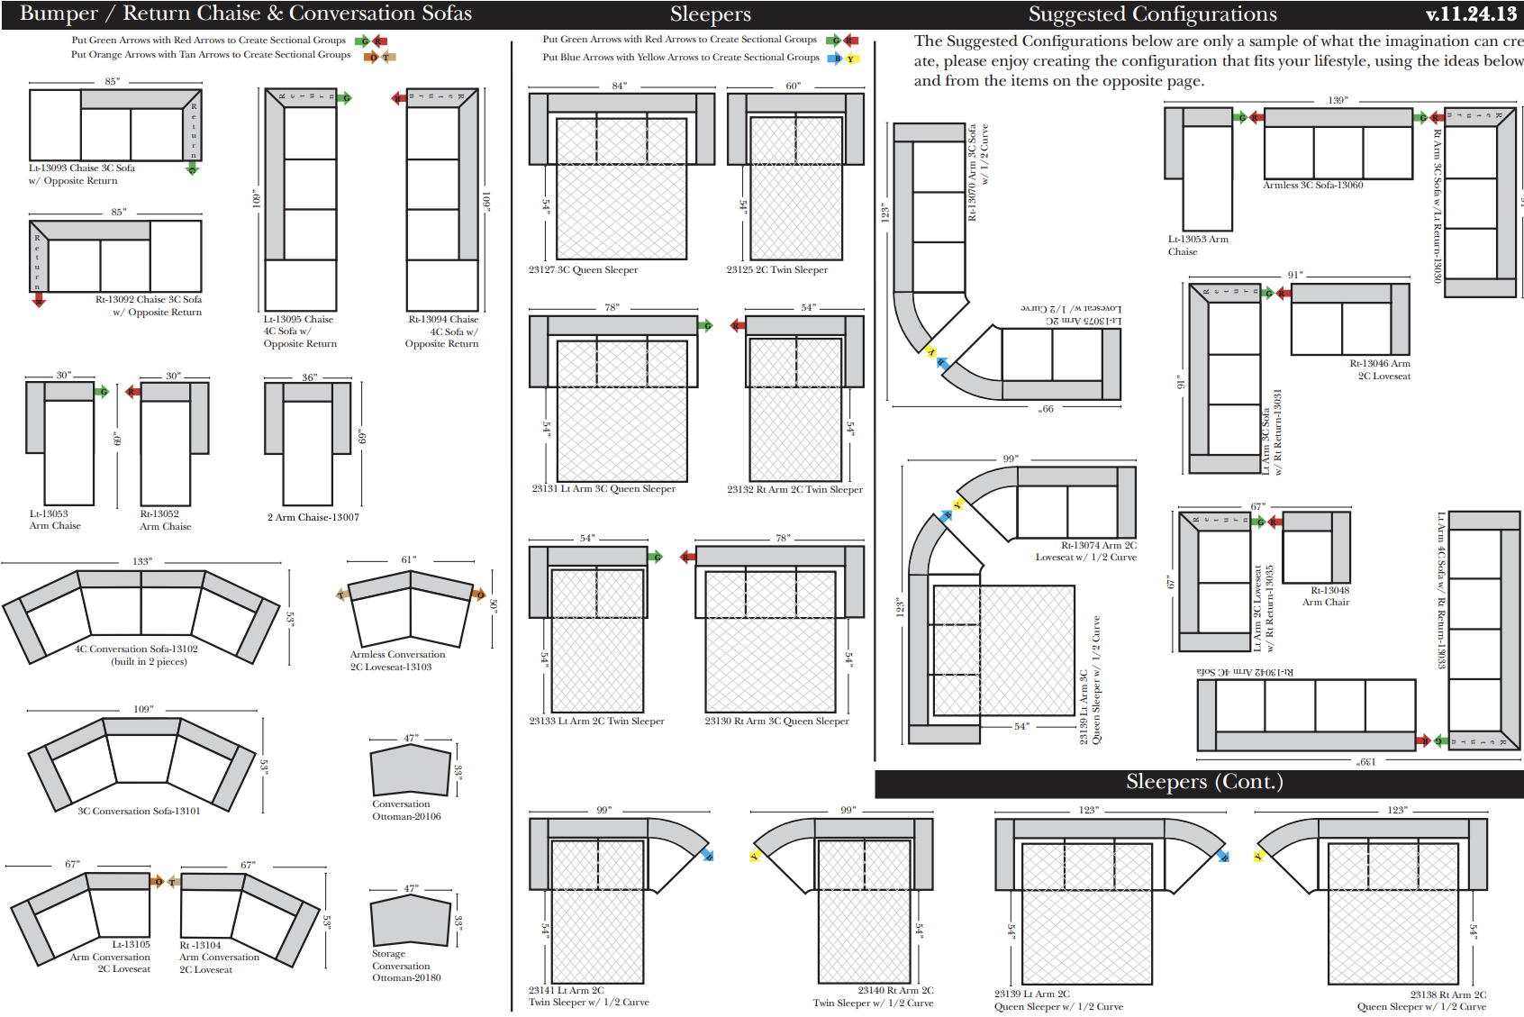Click the Rt-13048 Arm Chair label
The image size is (1524, 1017).
[1325, 596]
